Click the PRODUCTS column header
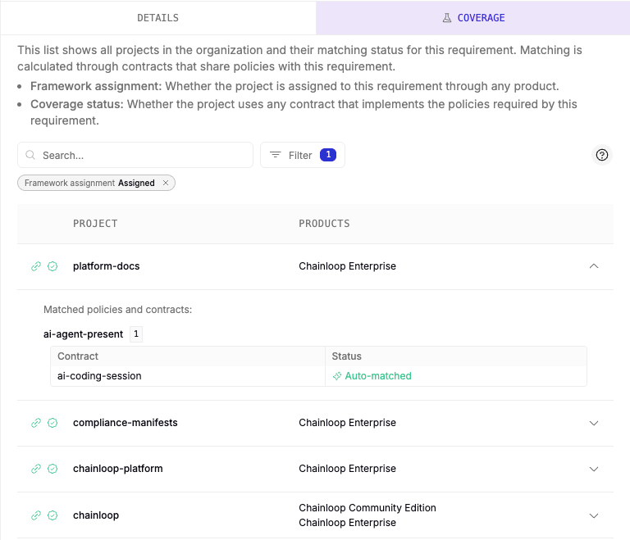The image size is (630, 540). coord(324,224)
